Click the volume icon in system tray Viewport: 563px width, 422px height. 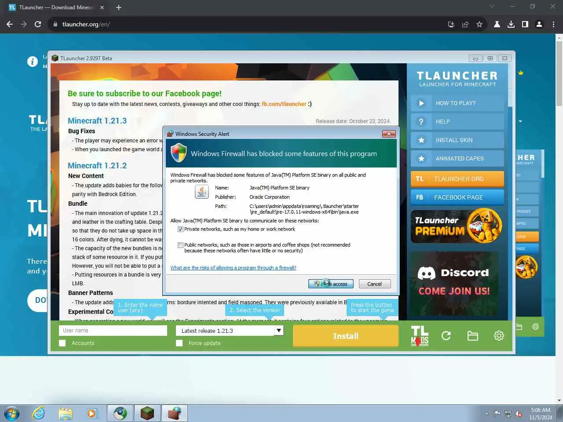point(519,414)
